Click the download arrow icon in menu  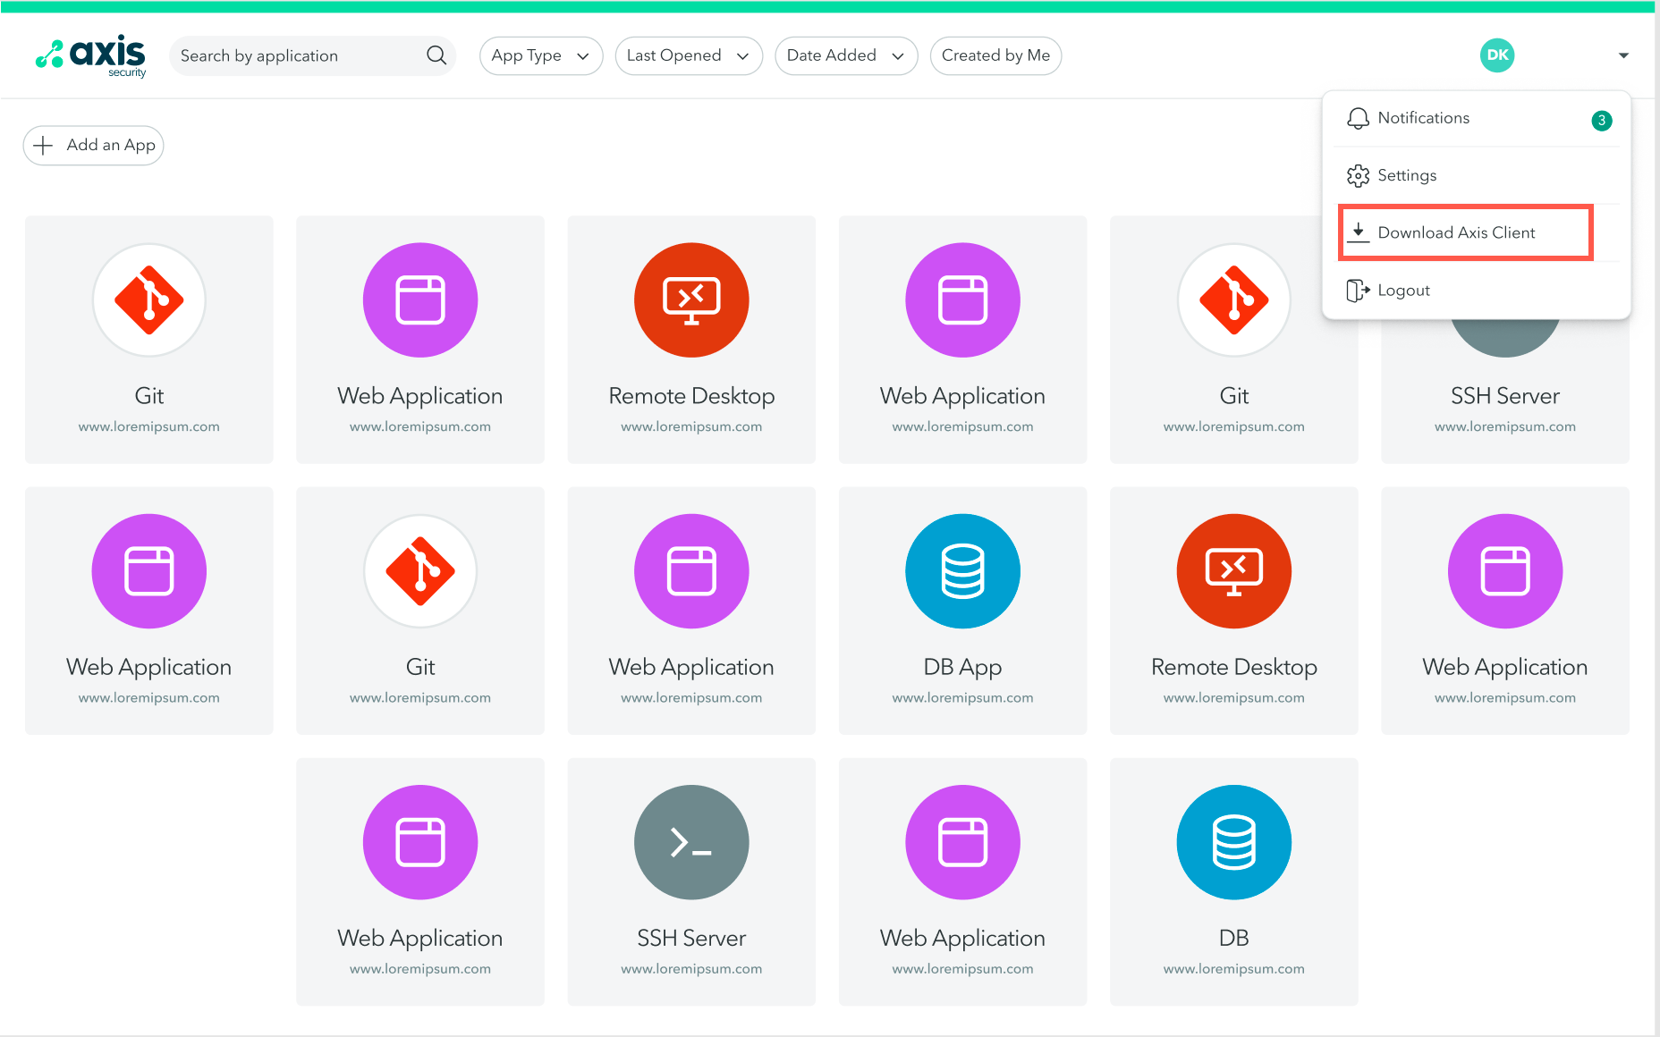tap(1358, 232)
